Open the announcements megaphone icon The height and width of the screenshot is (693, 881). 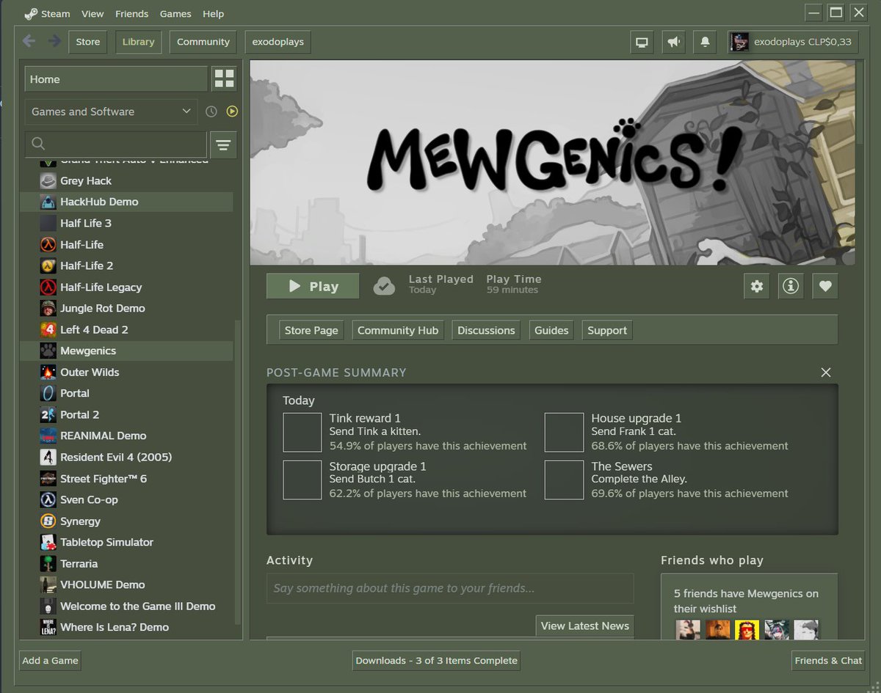pyautogui.click(x=673, y=42)
